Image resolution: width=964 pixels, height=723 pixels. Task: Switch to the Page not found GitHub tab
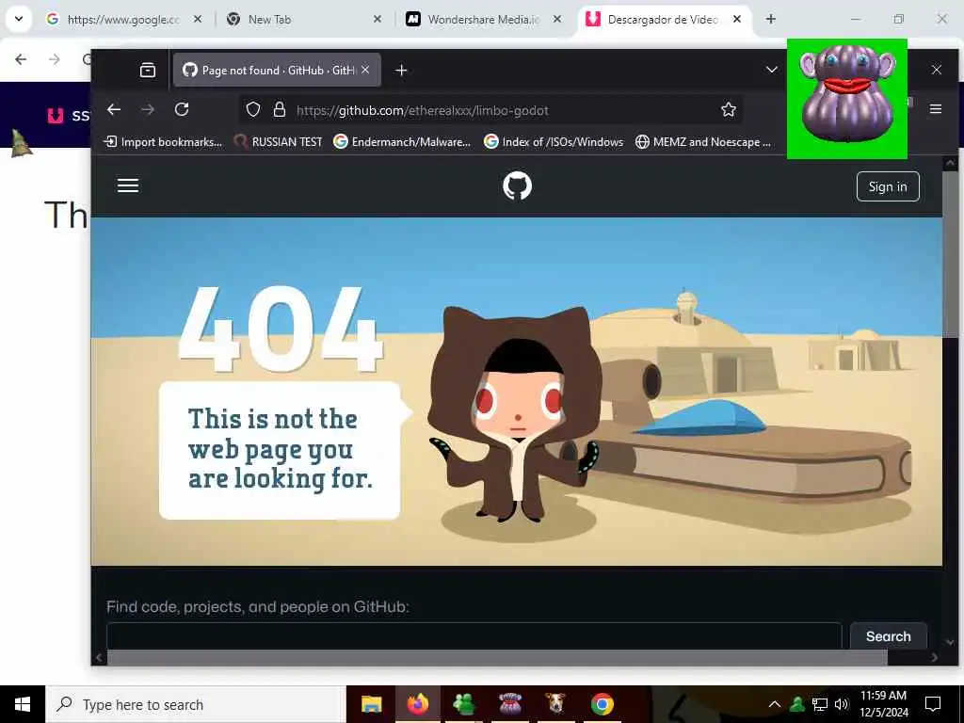pyautogui.click(x=277, y=70)
